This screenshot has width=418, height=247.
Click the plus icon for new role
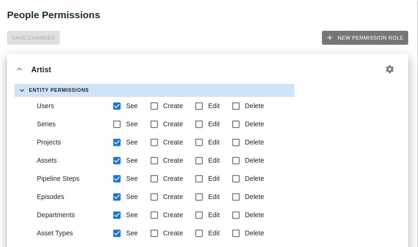330,38
